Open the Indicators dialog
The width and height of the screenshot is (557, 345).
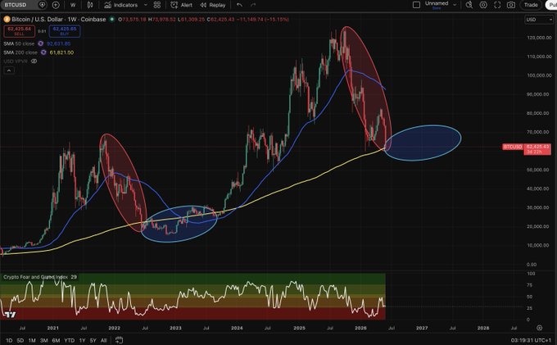tap(120, 5)
